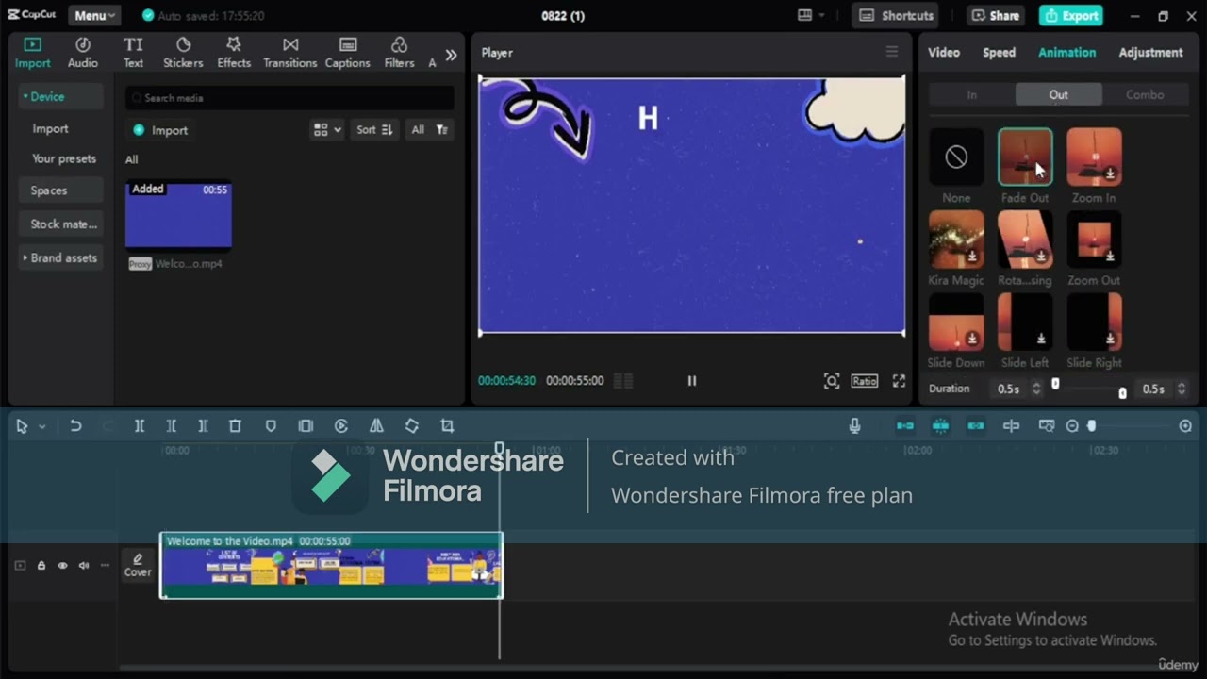Click the left Duration 0.5s stepper arrows
This screenshot has width=1207, height=679.
click(1036, 389)
